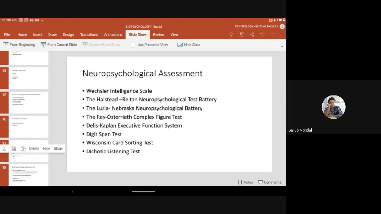Switch to the Home tab

(x=22, y=35)
